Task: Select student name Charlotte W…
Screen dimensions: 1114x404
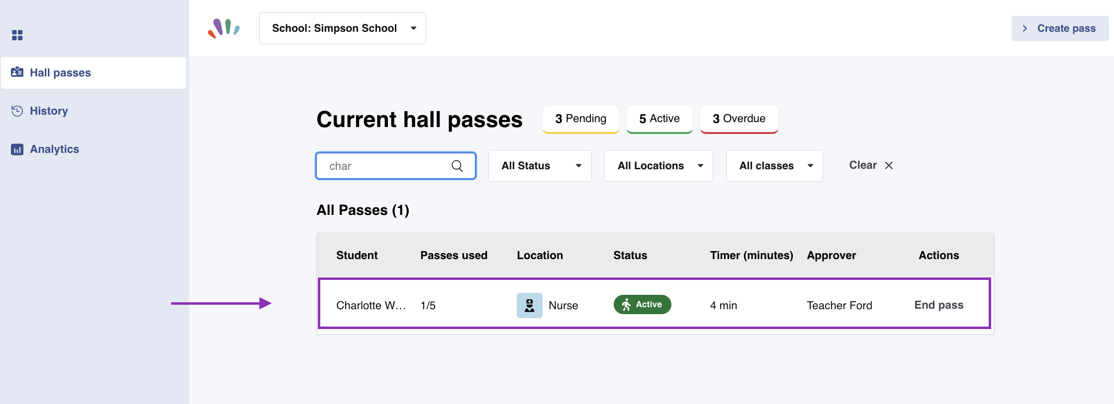Action: tap(371, 306)
